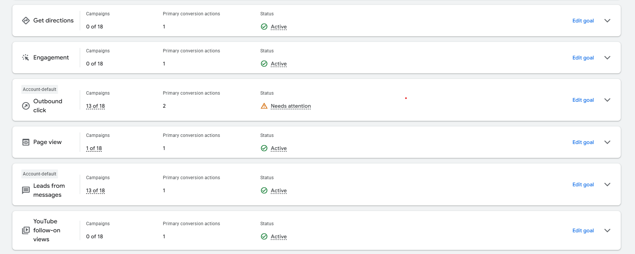Edit goal for Engagement
This screenshot has width=635, height=254.
(583, 58)
